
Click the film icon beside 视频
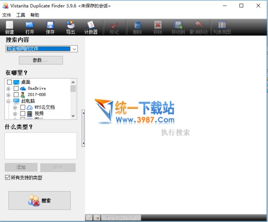[x=30, y=114]
